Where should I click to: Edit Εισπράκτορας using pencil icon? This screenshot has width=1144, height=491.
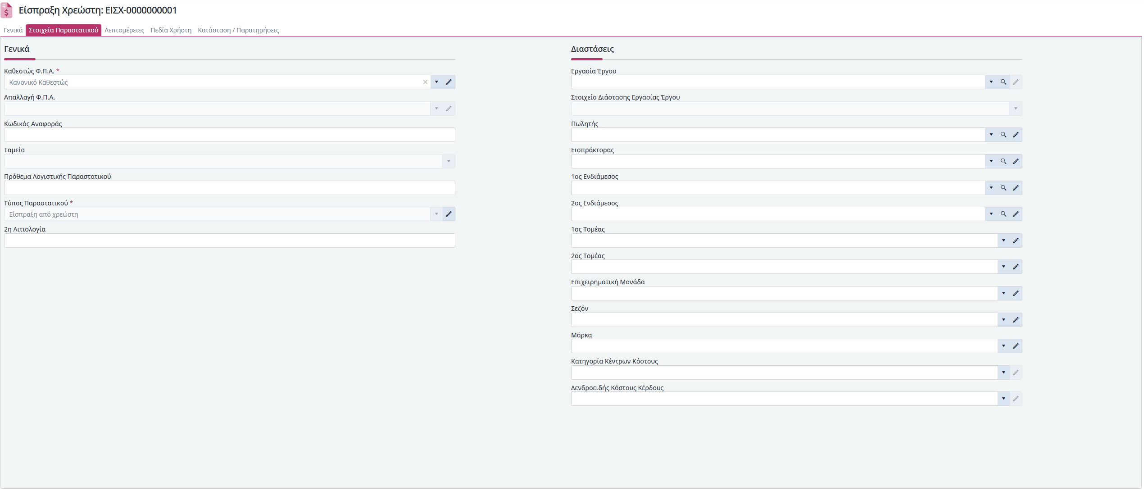coord(1016,161)
